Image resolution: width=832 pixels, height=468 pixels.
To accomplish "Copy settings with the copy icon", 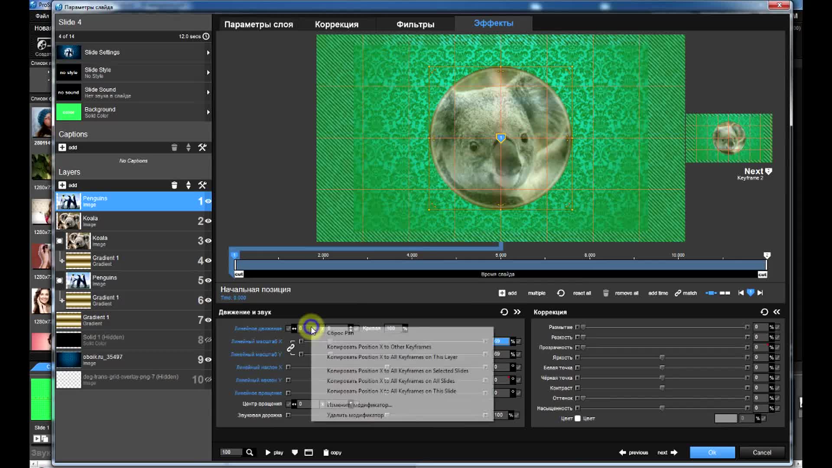I will (326, 452).
